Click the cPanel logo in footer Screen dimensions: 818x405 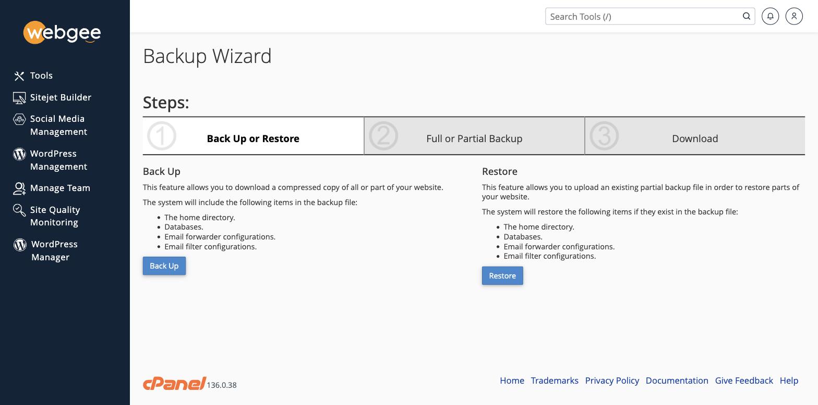pos(174,384)
